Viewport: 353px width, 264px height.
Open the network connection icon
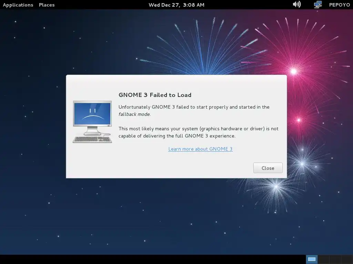pyautogui.click(x=317, y=4)
